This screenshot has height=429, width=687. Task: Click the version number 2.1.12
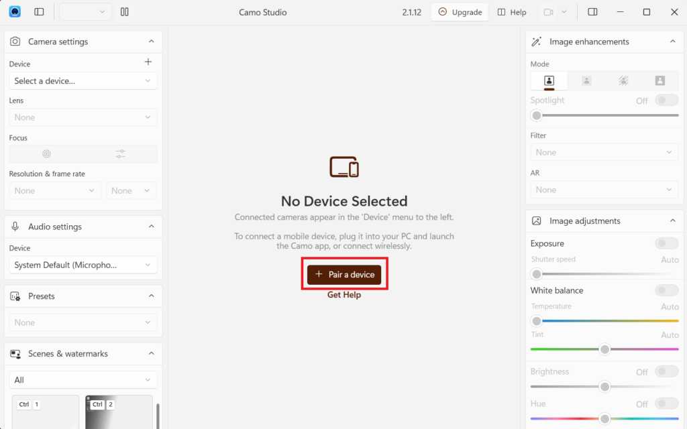pos(411,12)
